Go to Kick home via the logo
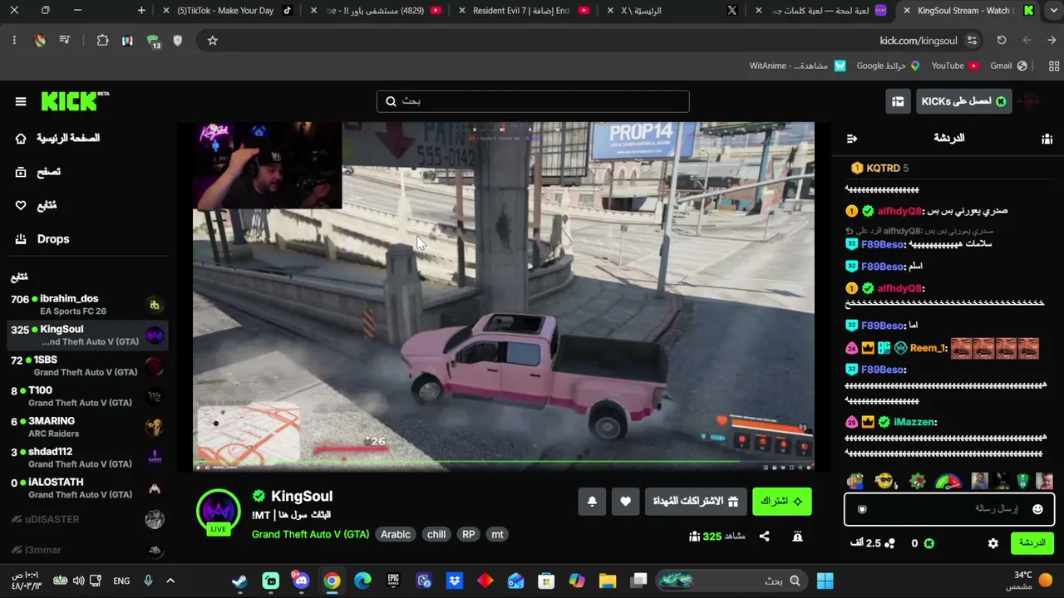This screenshot has width=1064, height=598. coord(75,100)
